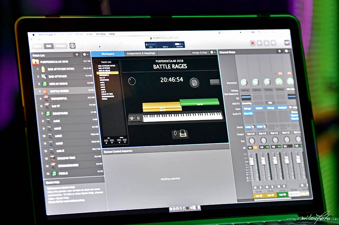Open the workspace gear action menu
Screen dimensions: 339x225
pos(213,52)
